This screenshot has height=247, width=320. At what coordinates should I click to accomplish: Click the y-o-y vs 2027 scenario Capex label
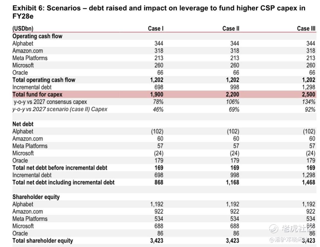(x=60, y=109)
